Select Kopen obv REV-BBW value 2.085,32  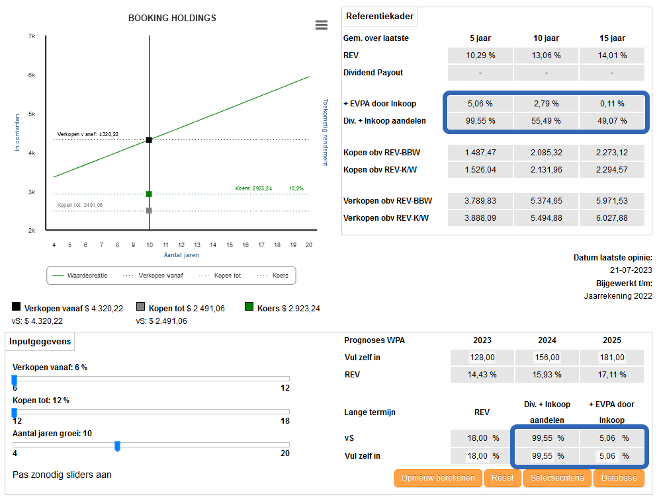click(x=546, y=153)
